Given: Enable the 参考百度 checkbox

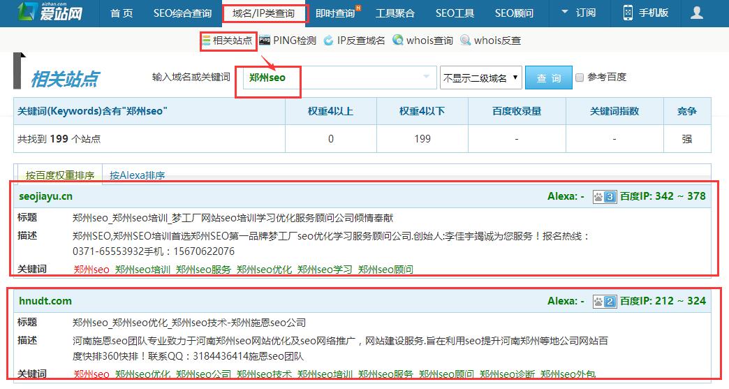Looking at the screenshot, I should (x=579, y=78).
